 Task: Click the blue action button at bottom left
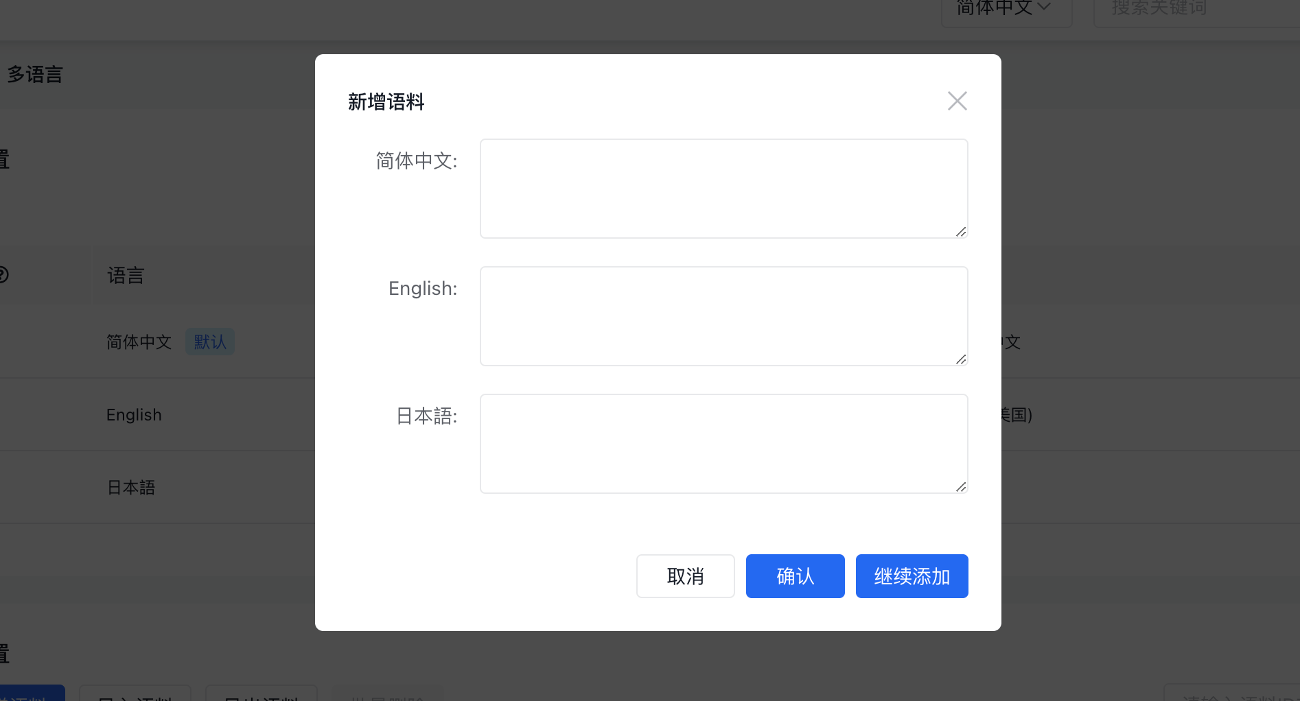(31, 694)
